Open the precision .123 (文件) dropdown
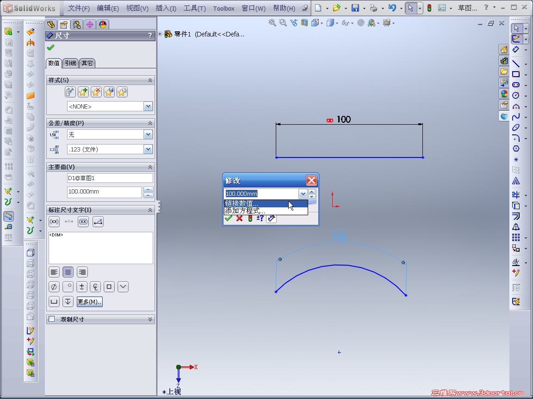The image size is (533, 399). click(x=148, y=149)
